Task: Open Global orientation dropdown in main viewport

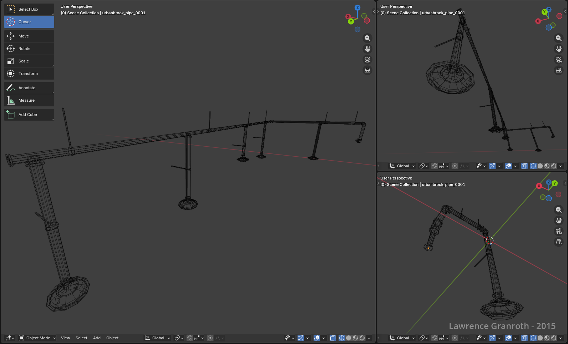Action: (158, 338)
